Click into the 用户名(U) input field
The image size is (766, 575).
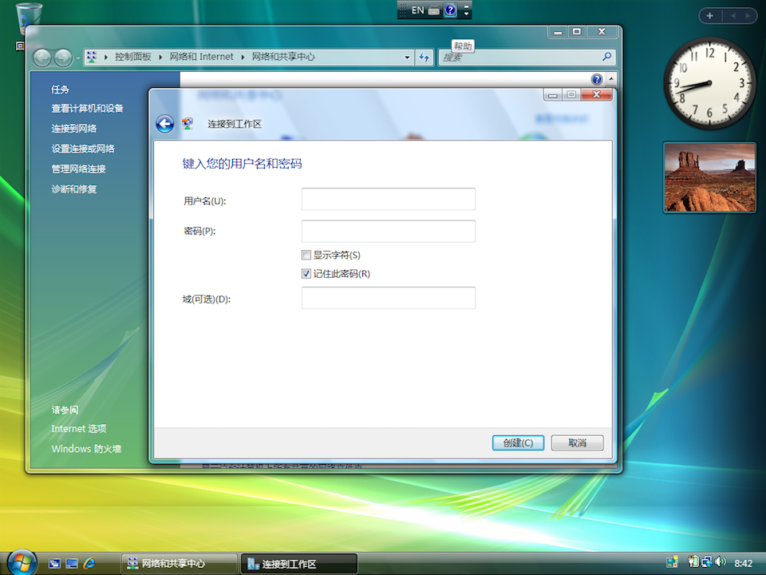tap(389, 199)
